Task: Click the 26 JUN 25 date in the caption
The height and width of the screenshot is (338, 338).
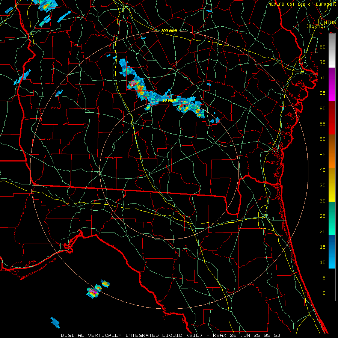Action: [x=245, y=335]
